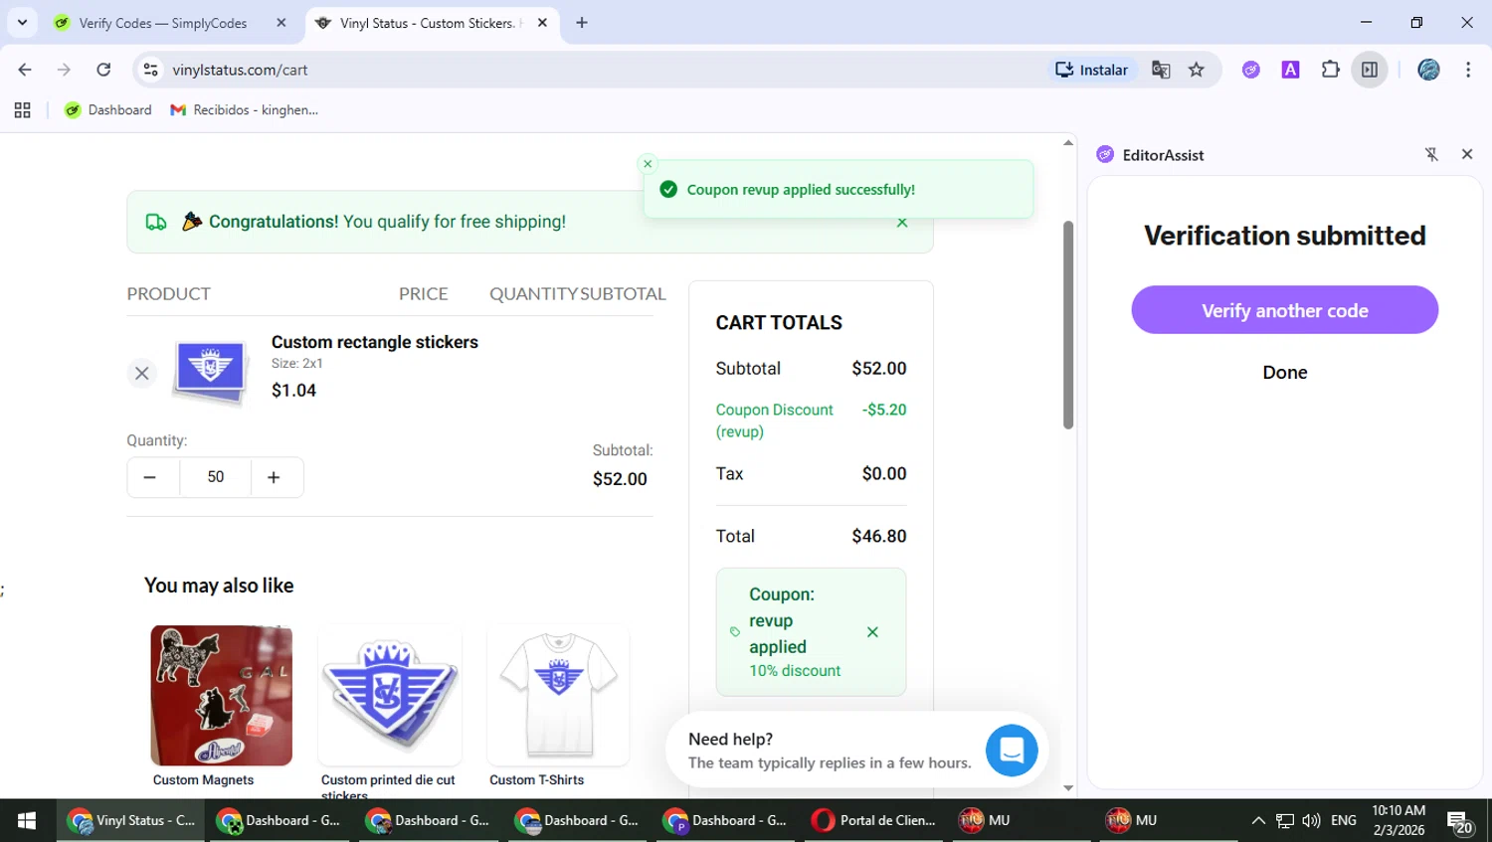
Task: Close the Verify Codes tab
Action: coord(281,23)
